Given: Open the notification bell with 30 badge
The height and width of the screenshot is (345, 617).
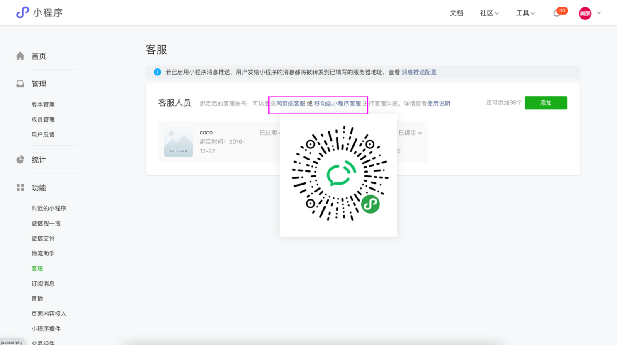Looking at the screenshot, I should [x=556, y=13].
